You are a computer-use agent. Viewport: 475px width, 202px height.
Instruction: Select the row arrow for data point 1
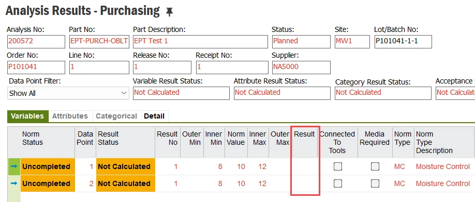pos(14,166)
